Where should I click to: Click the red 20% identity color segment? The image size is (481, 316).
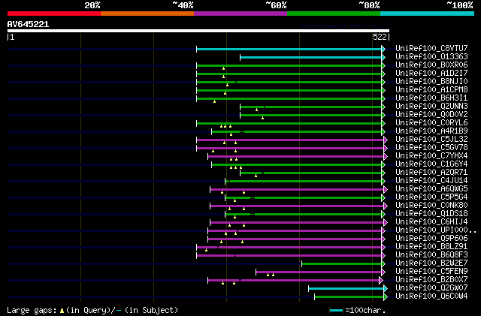click(x=54, y=14)
